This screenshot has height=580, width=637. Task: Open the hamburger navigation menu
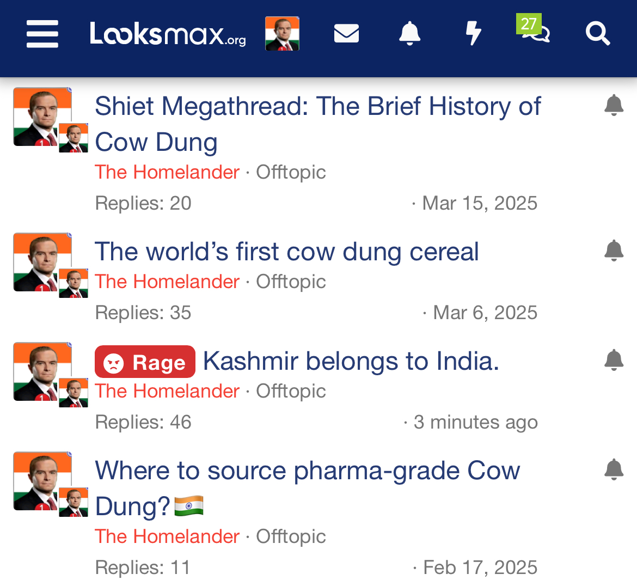(42, 34)
